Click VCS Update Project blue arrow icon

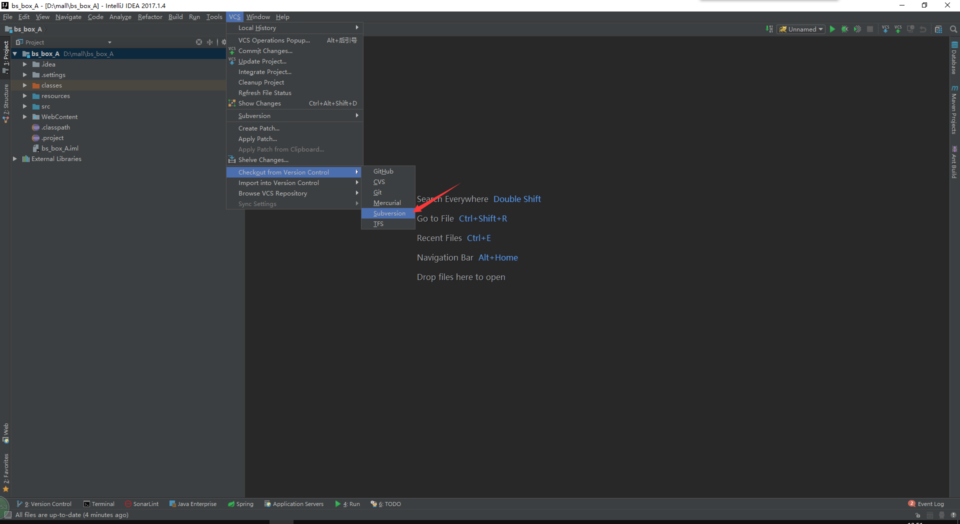(x=885, y=29)
